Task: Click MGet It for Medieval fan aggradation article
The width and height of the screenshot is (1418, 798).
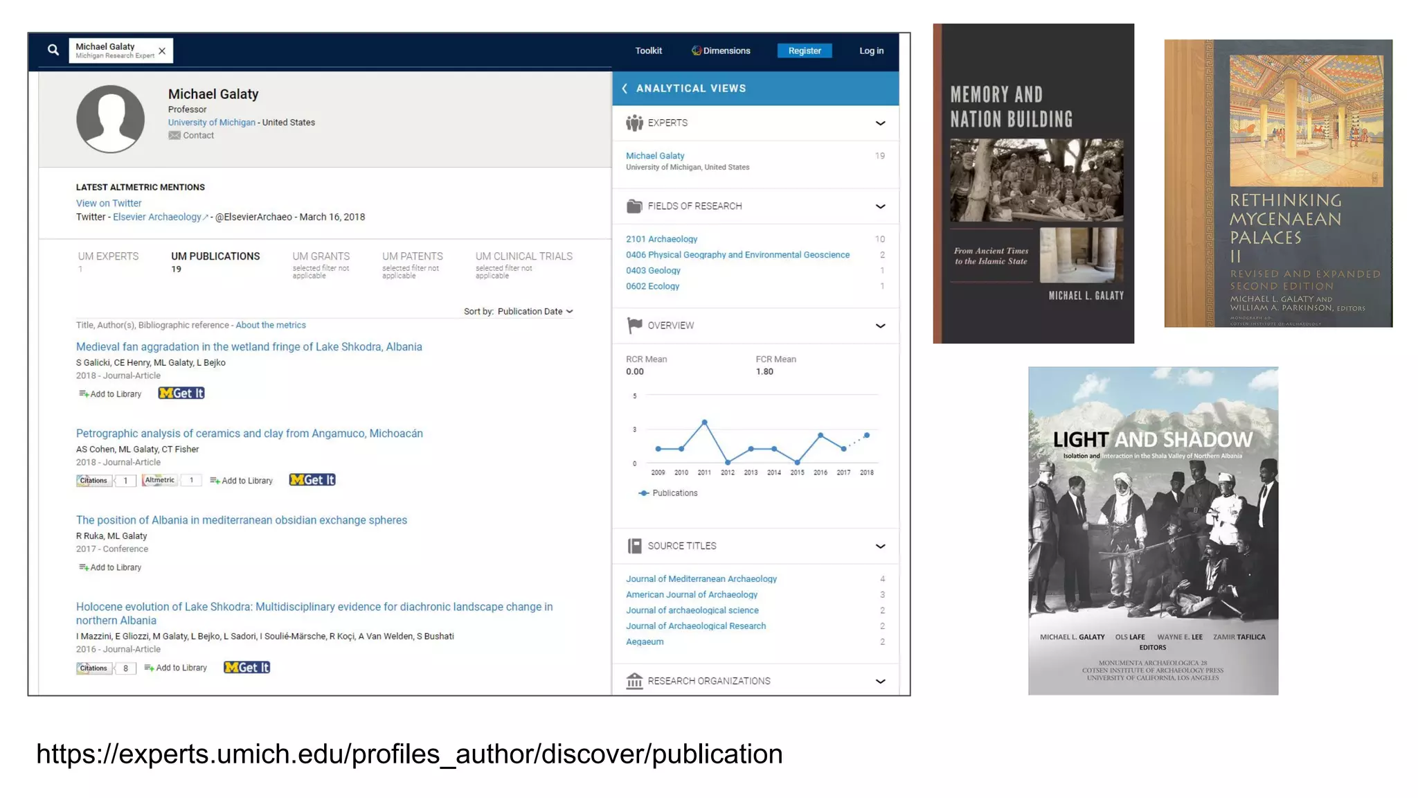Action: [x=181, y=393]
